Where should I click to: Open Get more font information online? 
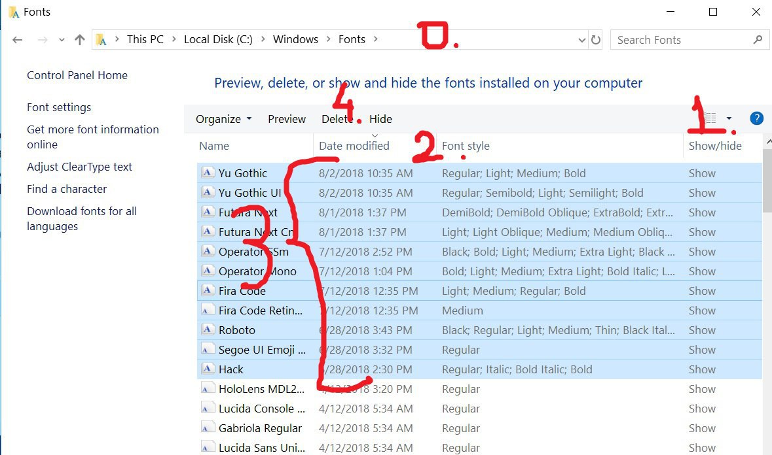92,137
